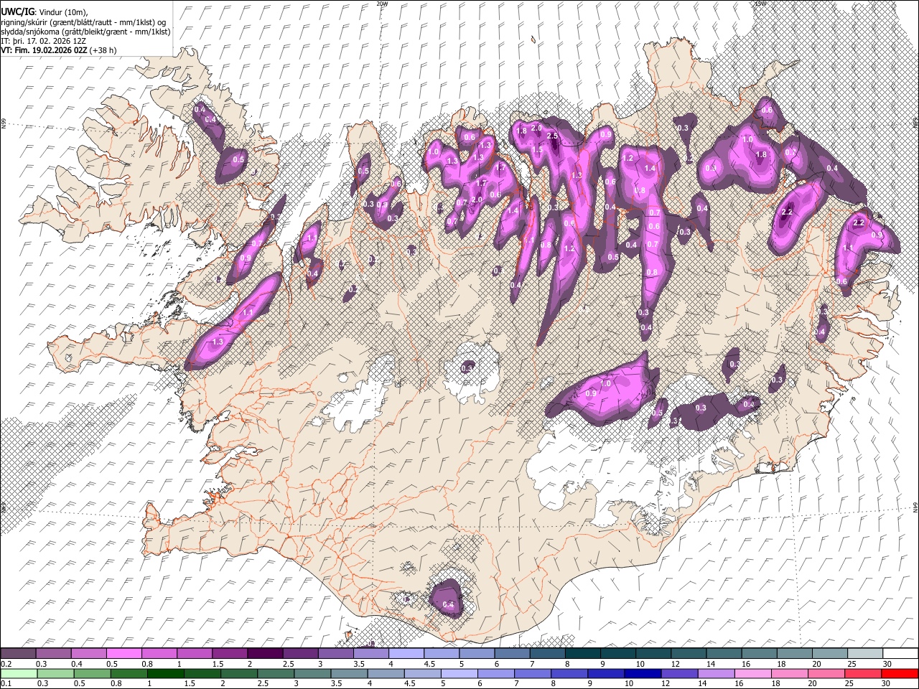Click the '0.2' label in the snow legend
This screenshot has width=919, height=689.
[x=6, y=664]
